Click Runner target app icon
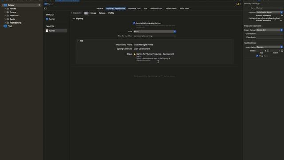284x160 pixels. click(x=47, y=31)
